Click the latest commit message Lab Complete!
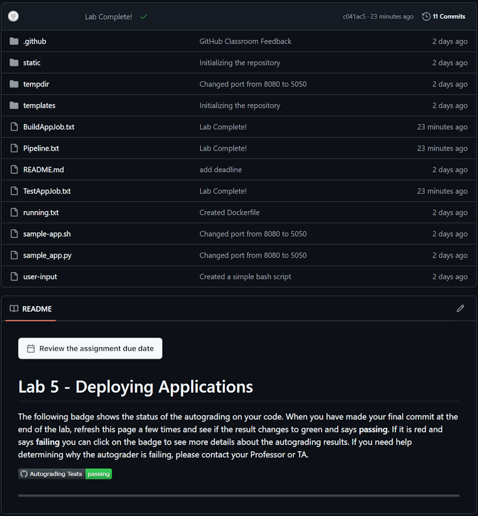 108,17
